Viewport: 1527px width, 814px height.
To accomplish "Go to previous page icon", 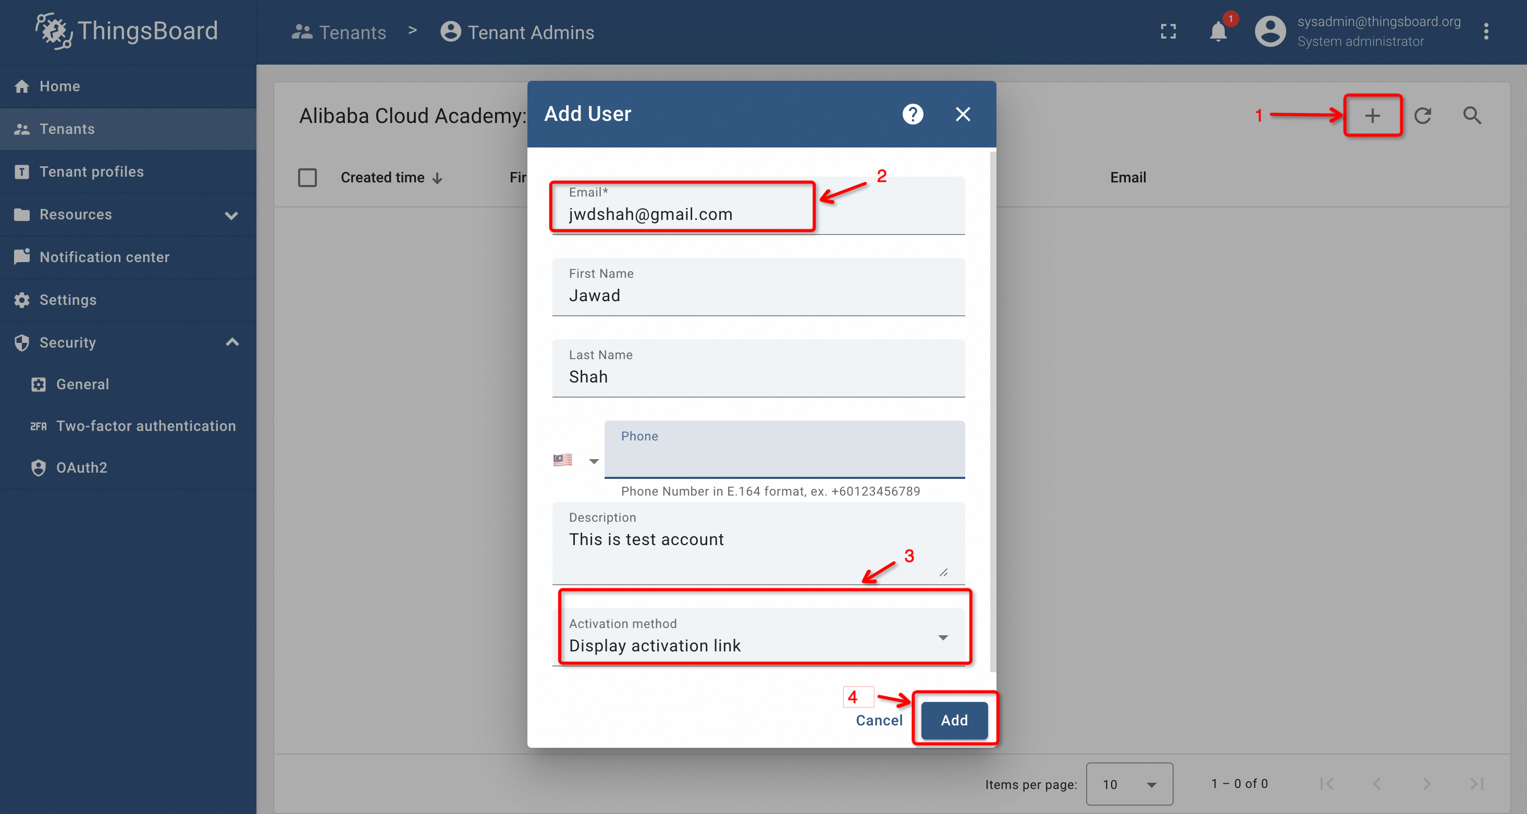I will [1376, 784].
